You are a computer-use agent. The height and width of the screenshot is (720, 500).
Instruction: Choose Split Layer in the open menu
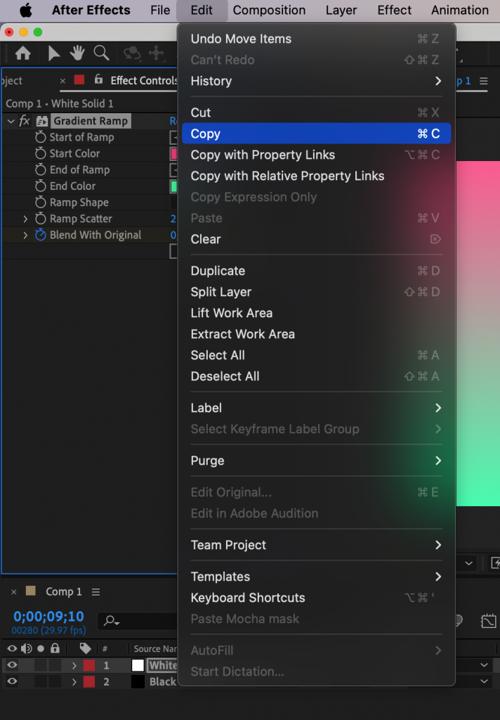(x=222, y=292)
